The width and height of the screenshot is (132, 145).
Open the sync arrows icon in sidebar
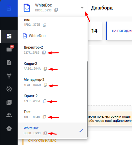click(9, 89)
